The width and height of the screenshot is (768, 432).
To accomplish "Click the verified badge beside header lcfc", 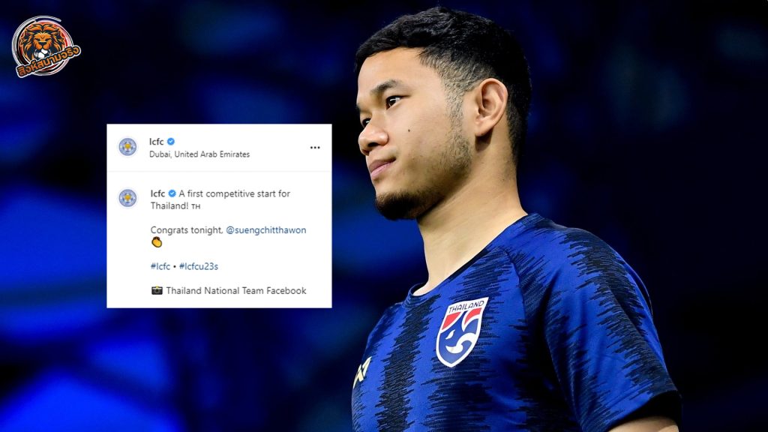I will (x=171, y=142).
